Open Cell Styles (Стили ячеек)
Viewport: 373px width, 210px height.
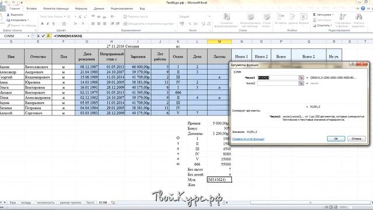pyautogui.click(x=267, y=20)
